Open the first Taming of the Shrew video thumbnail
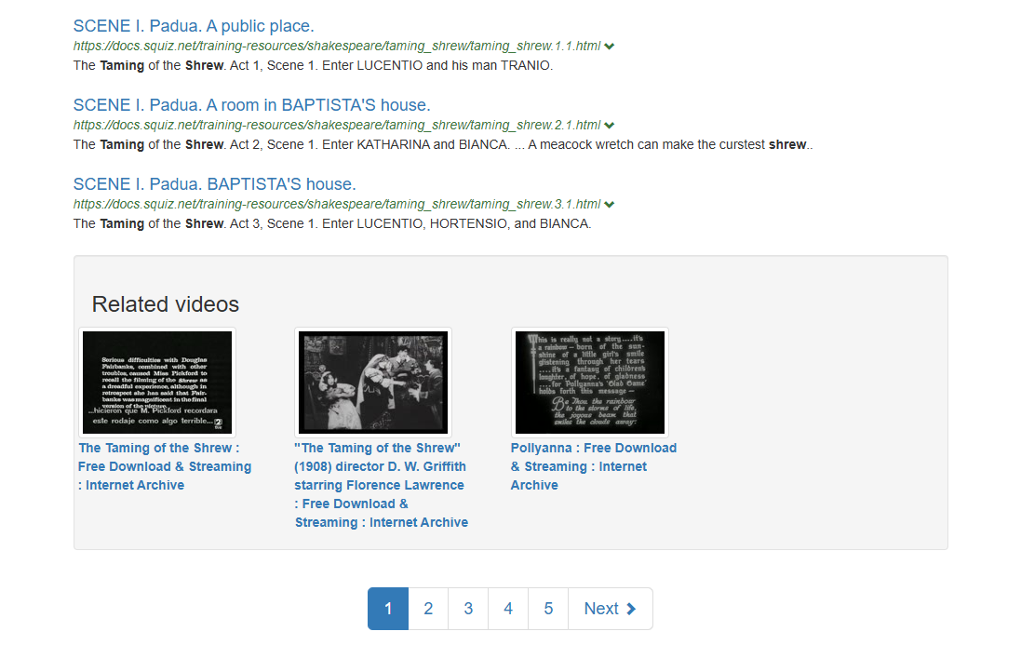The height and width of the screenshot is (645, 1021). (x=157, y=382)
